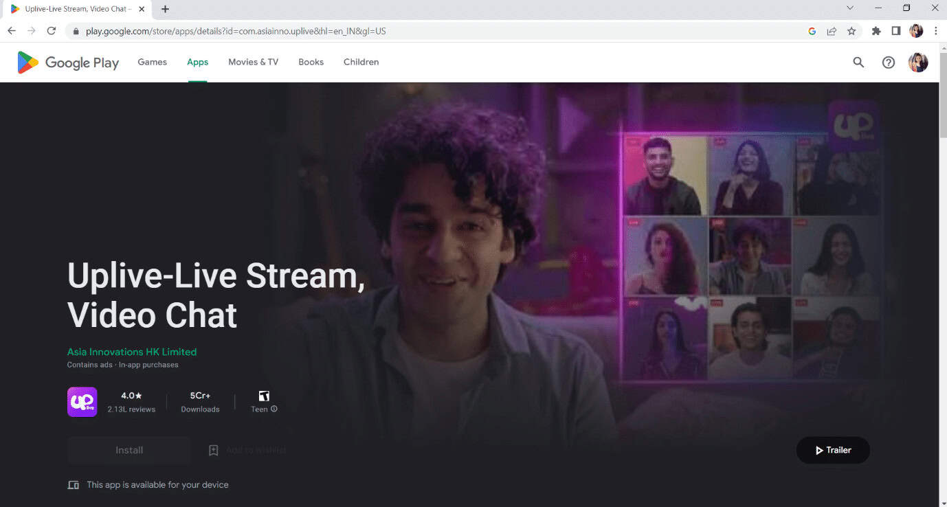Click the Google Translate icon in address bar
The width and height of the screenshot is (947, 507).
click(812, 31)
